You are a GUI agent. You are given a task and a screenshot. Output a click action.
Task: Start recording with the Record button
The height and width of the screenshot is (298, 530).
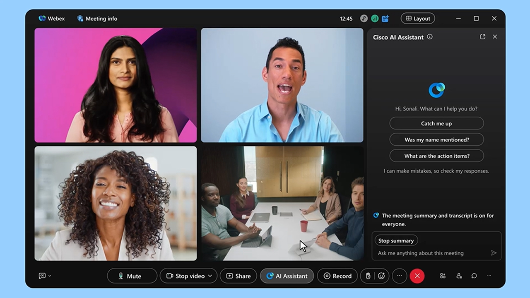[337, 276]
